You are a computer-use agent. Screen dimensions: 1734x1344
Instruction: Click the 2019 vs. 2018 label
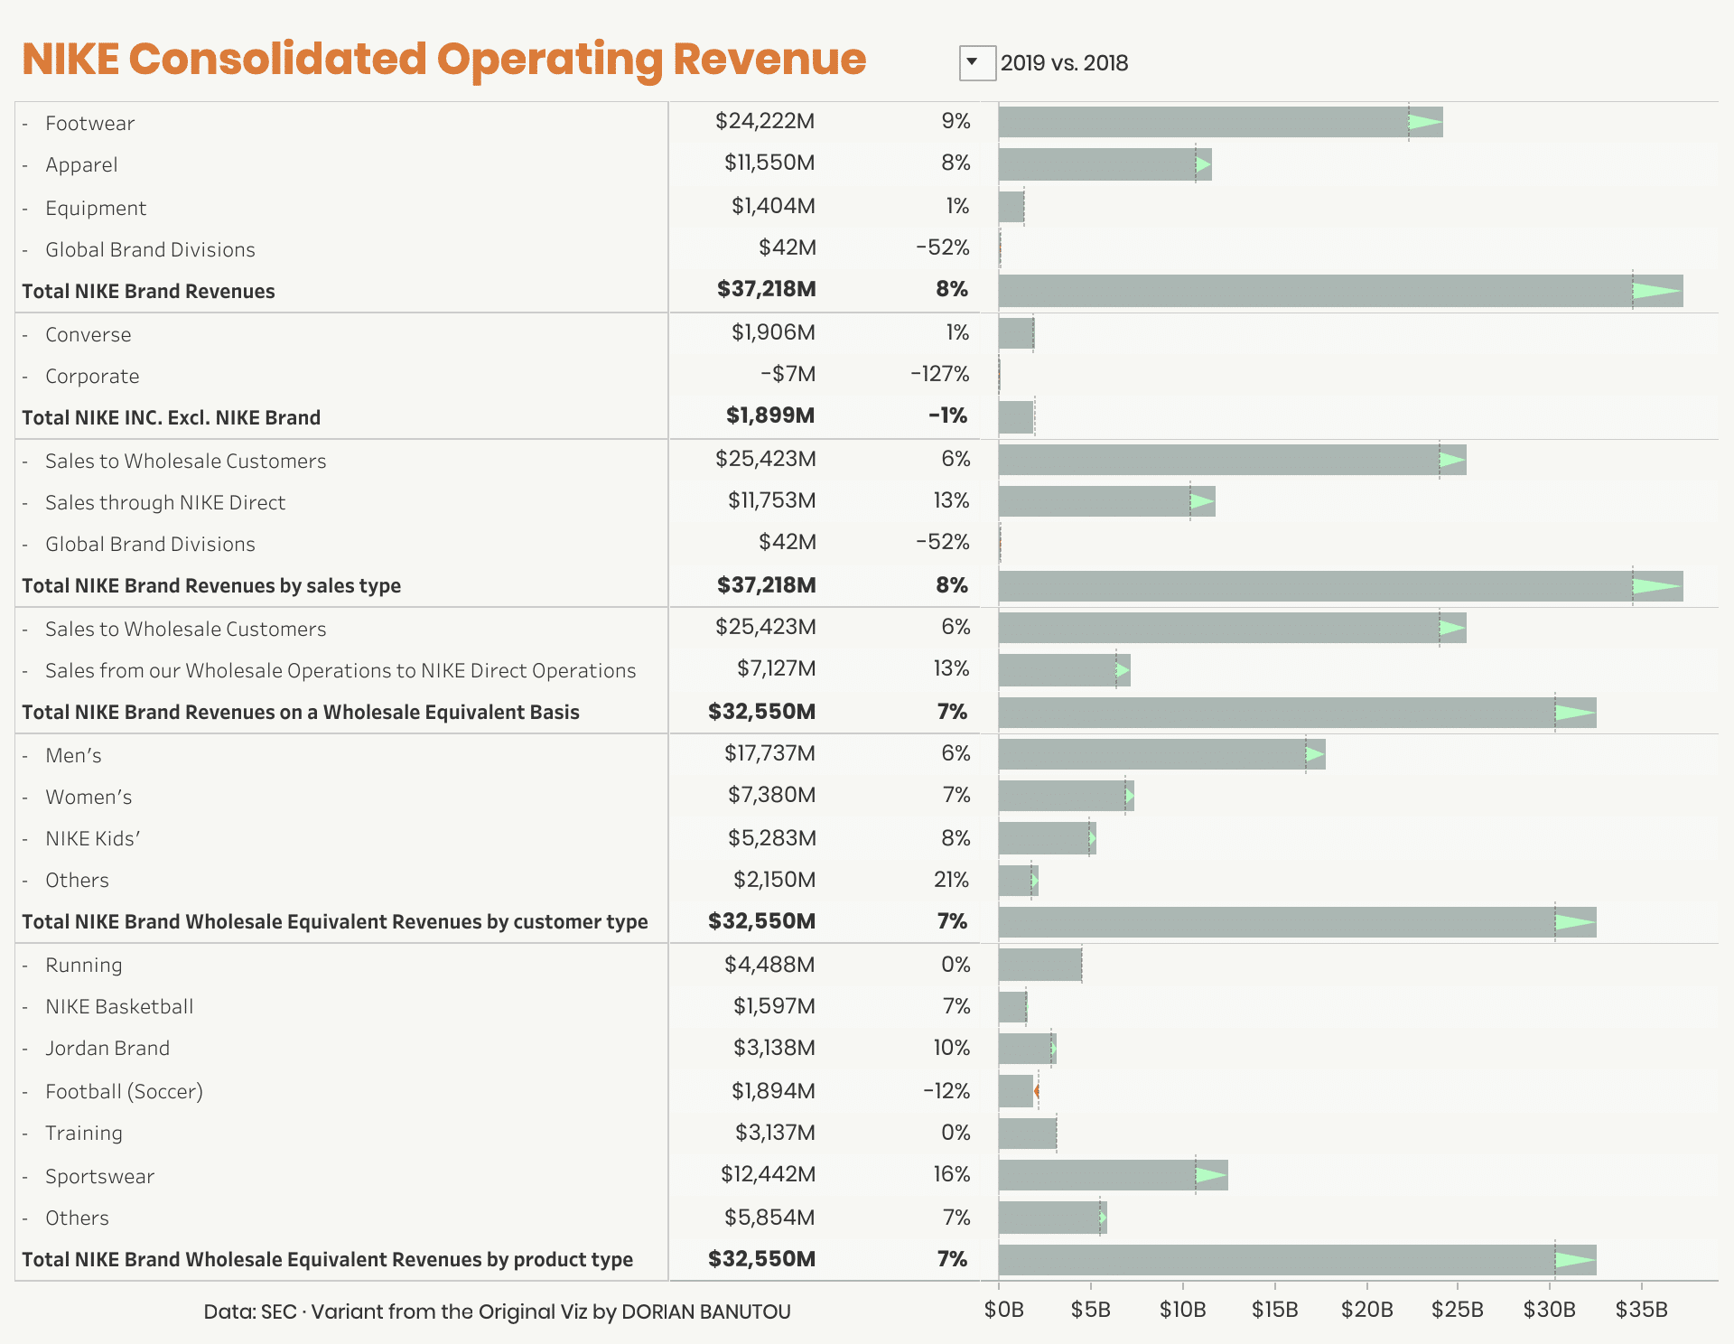[1064, 63]
